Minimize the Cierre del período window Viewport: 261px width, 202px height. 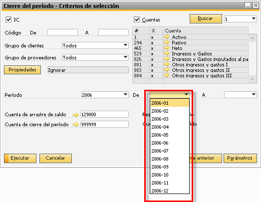click(248, 5)
